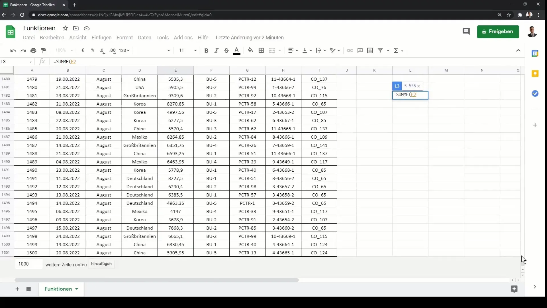The image size is (547, 308).
Task: Open filter views dropdown arrow
Action: click(x=388, y=50)
